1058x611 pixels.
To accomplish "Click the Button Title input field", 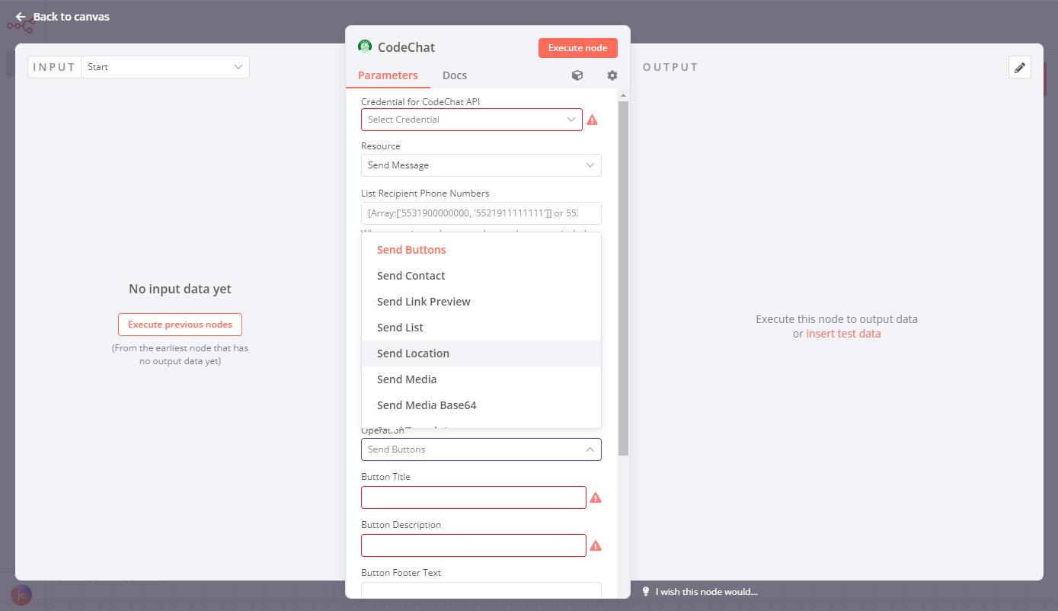I will (474, 497).
